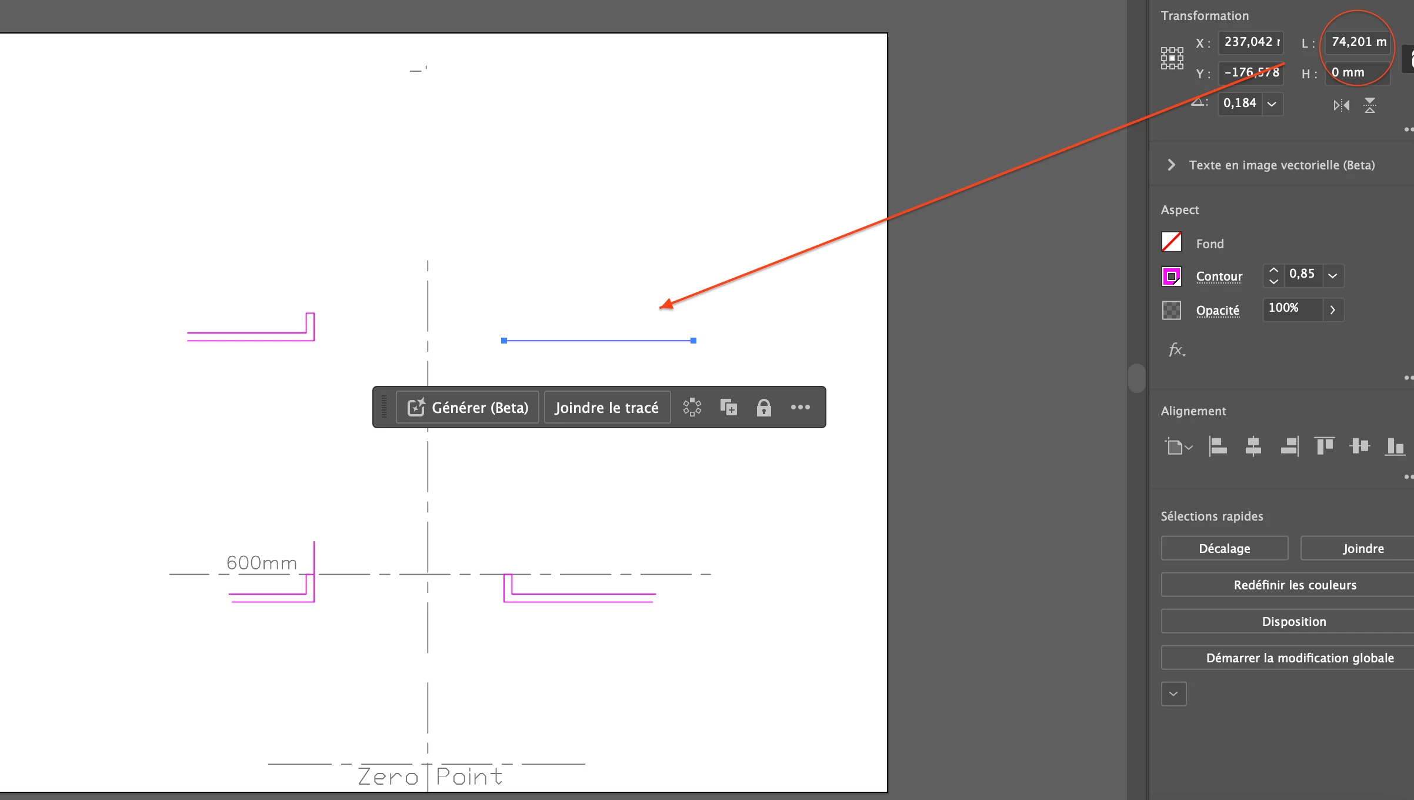
Task: Open the Contour stroke weight dropdown
Action: tap(1333, 275)
